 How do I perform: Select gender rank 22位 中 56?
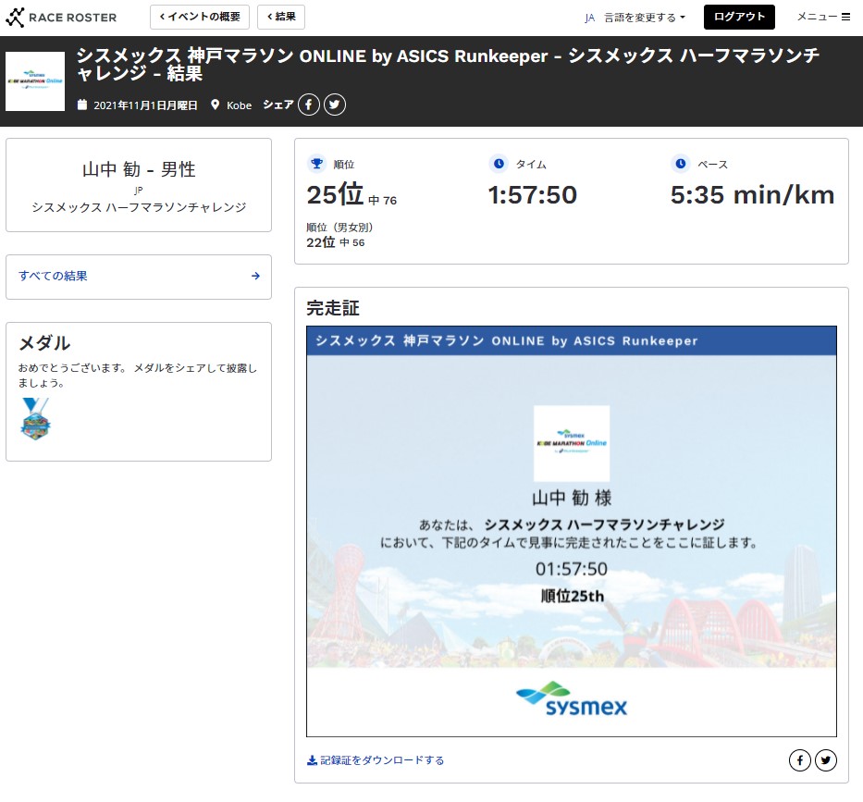pyautogui.click(x=336, y=242)
